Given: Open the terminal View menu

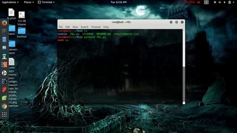Looking at the screenshot, I should point(75,27).
